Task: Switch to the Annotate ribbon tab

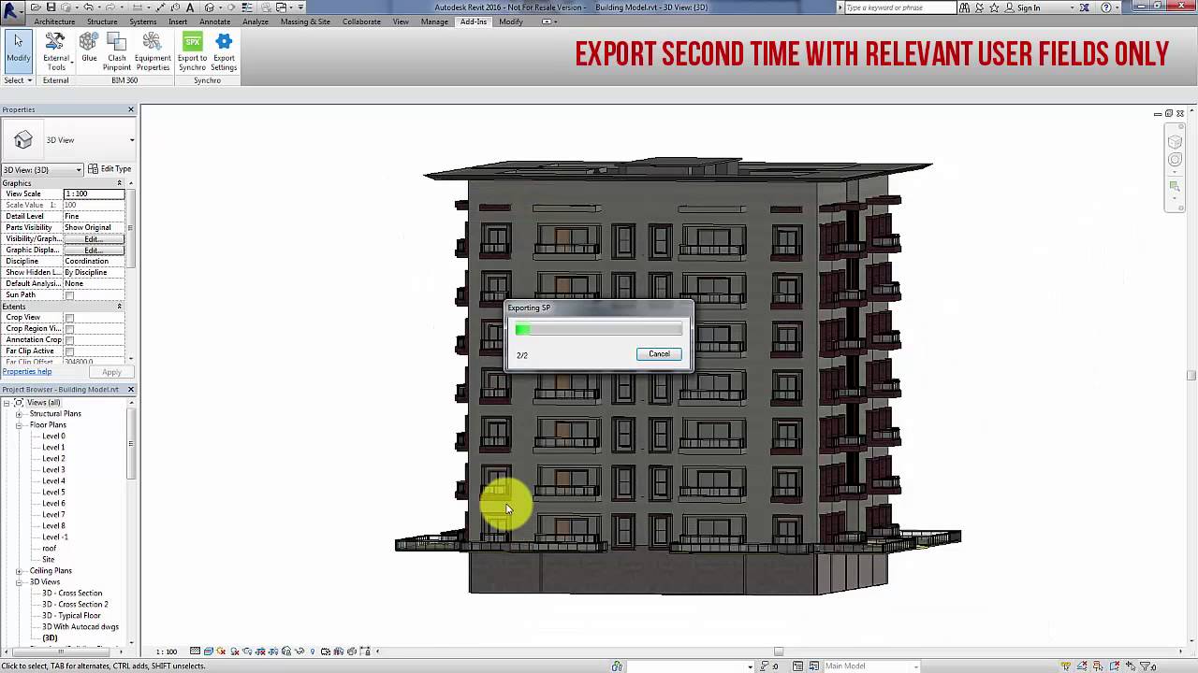Action: pos(214,21)
